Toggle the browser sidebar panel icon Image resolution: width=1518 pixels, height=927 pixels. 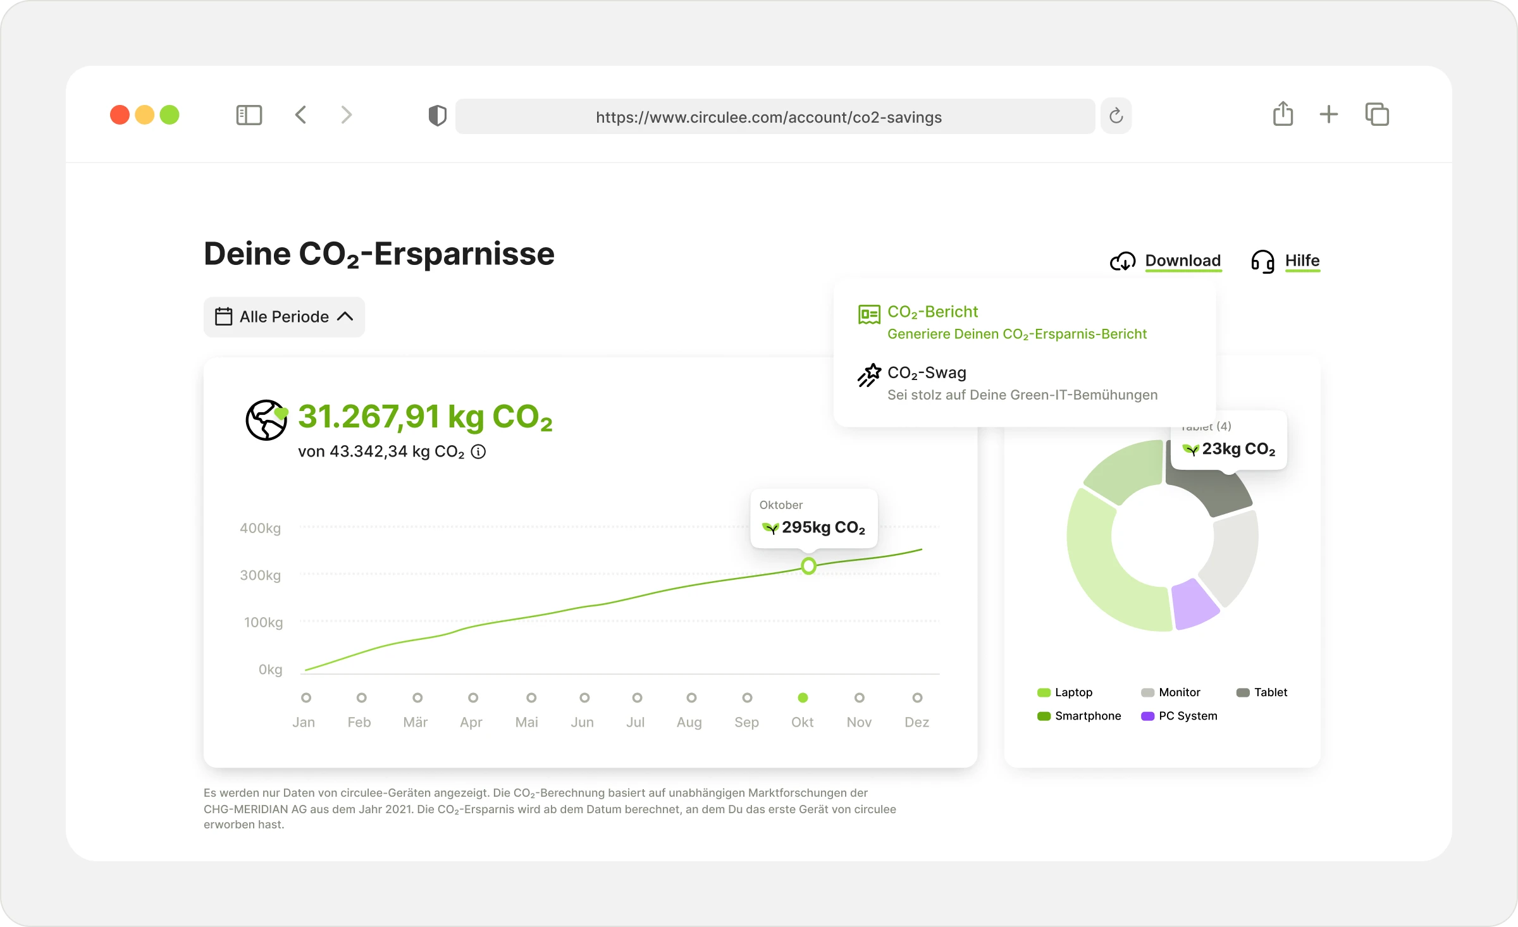click(249, 115)
